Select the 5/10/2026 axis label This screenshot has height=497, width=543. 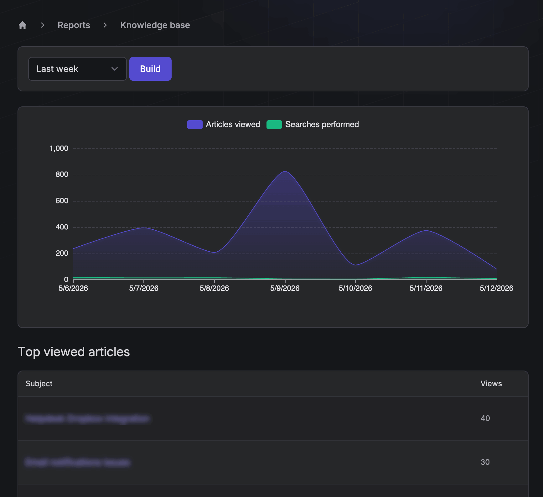[x=355, y=288]
